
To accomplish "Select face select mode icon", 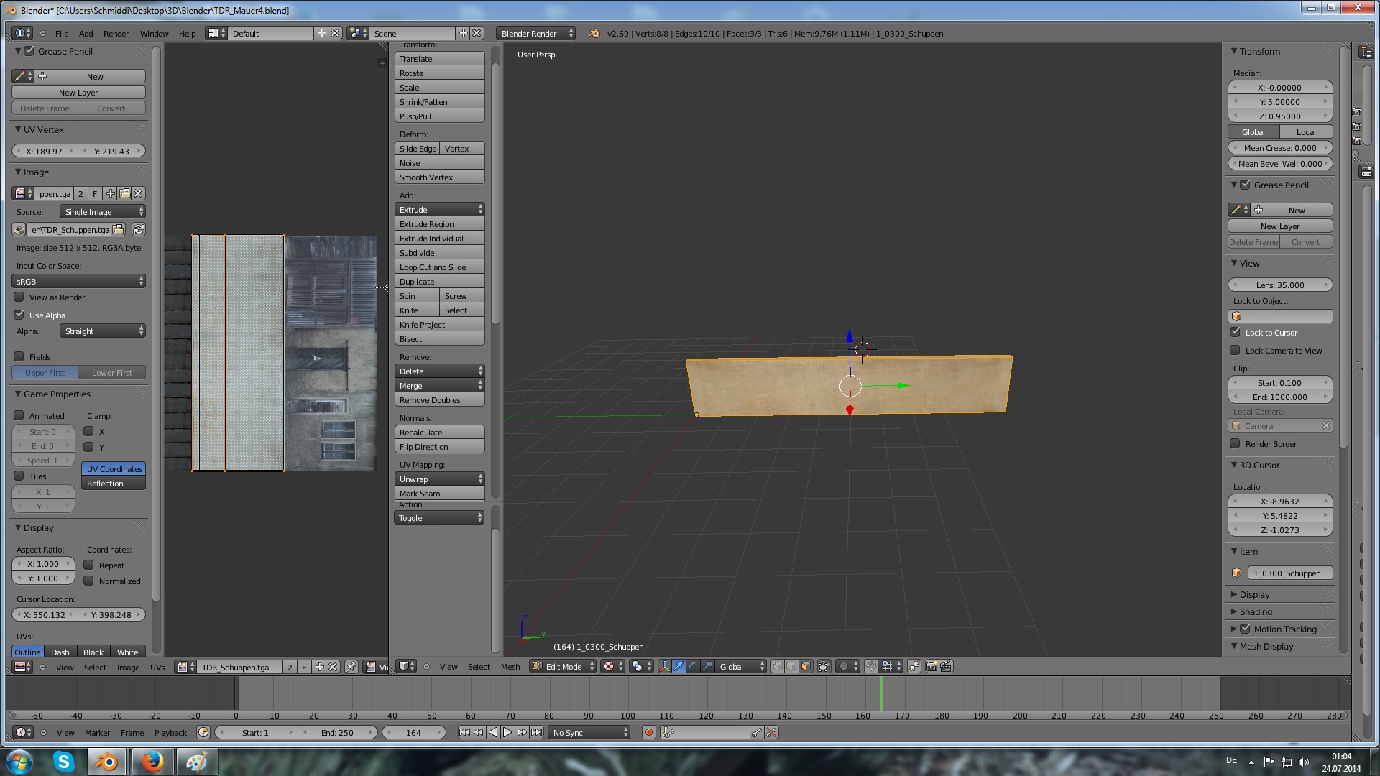I will (806, 667).
